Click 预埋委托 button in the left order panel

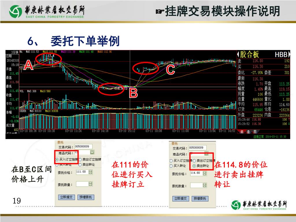pyautogui.click(x=86, y=197)
